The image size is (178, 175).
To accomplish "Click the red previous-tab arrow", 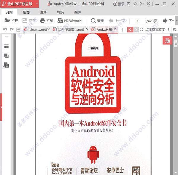I will [130, 30].
